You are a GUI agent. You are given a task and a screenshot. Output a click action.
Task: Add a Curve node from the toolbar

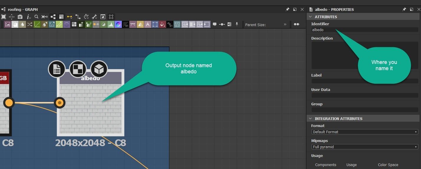(37, 25)
